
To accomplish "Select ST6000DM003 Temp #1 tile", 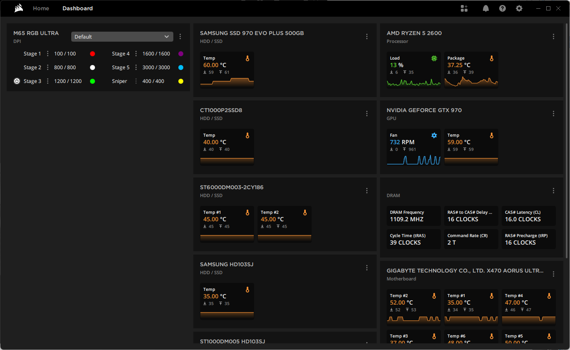I will pyautogui.click(x=227, y=224).
